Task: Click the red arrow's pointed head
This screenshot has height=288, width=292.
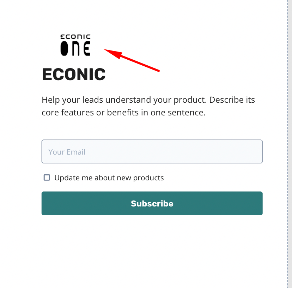Action: (112, 53)
